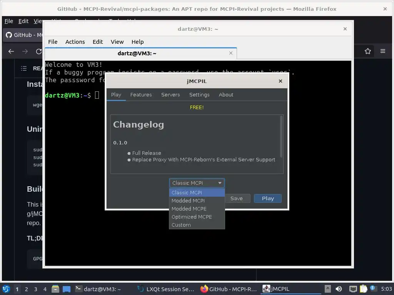This screenshot has height=295, width=394.
Task: Click the taskbar clock showing 5:03
Action: [x=386, y=289]
